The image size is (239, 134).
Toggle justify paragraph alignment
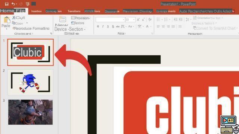click(x=173, y=26)
